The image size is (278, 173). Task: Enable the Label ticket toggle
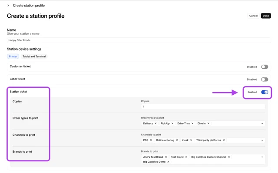tap(264, 80)
